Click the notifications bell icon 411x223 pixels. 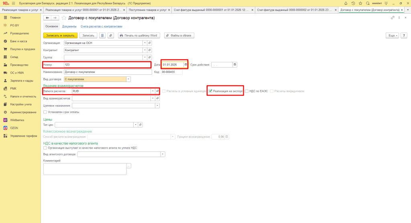pyautogui.click(x=346, y=3)
